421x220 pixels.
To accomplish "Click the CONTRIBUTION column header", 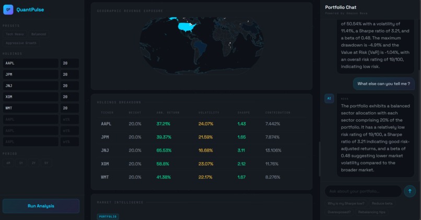I will point(278,112).
